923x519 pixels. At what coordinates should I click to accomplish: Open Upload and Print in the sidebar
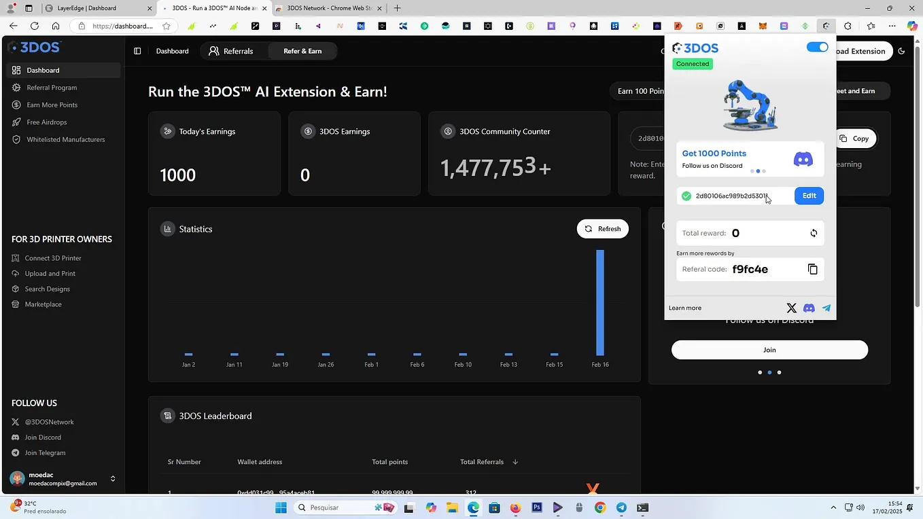(x=50, y=274)
